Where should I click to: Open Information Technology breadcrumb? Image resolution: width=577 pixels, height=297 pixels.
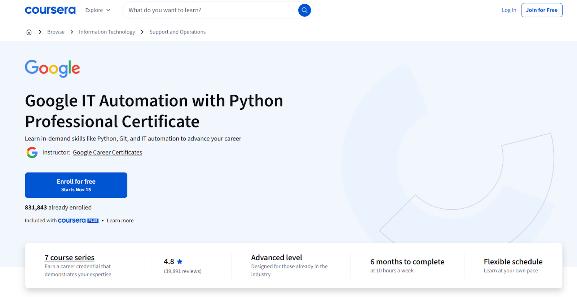point(107,32)
